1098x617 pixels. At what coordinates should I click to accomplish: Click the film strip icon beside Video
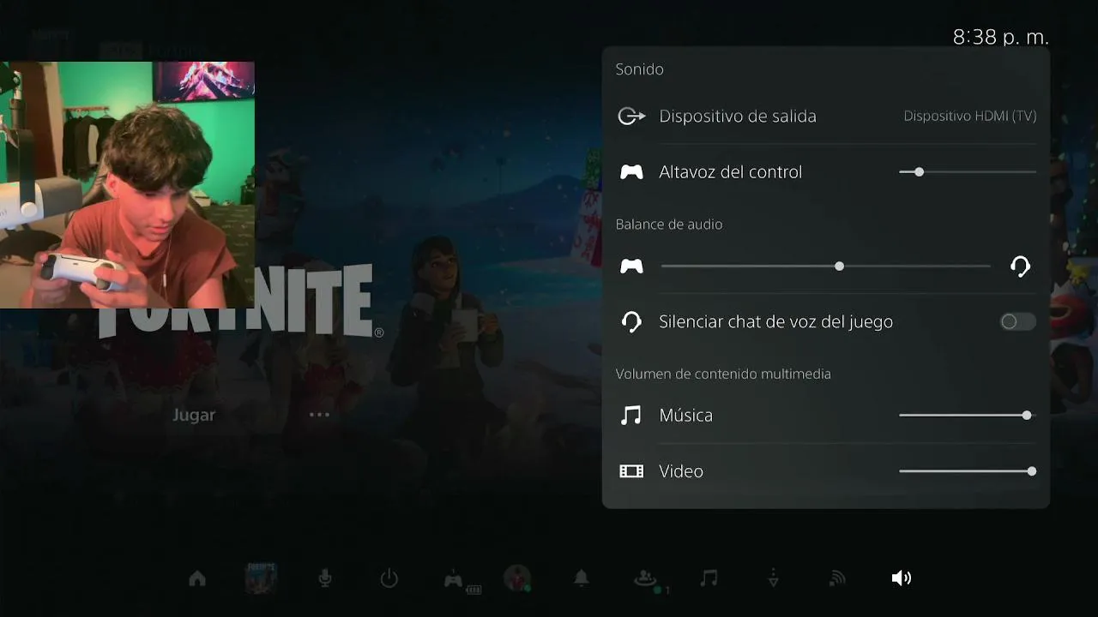click(x=631, y=471)
